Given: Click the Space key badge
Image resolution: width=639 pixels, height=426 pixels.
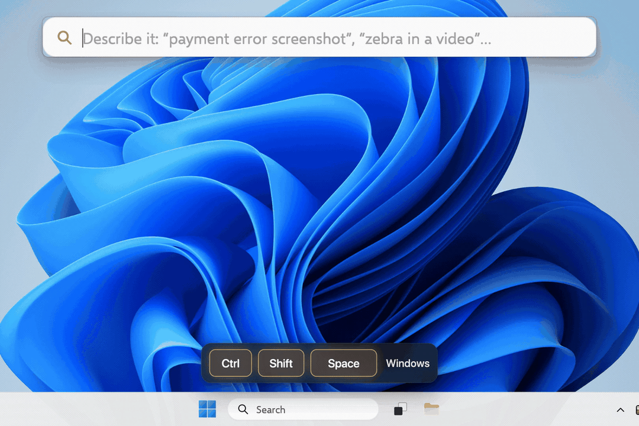Looking at the screenshot, I should 344,363.
